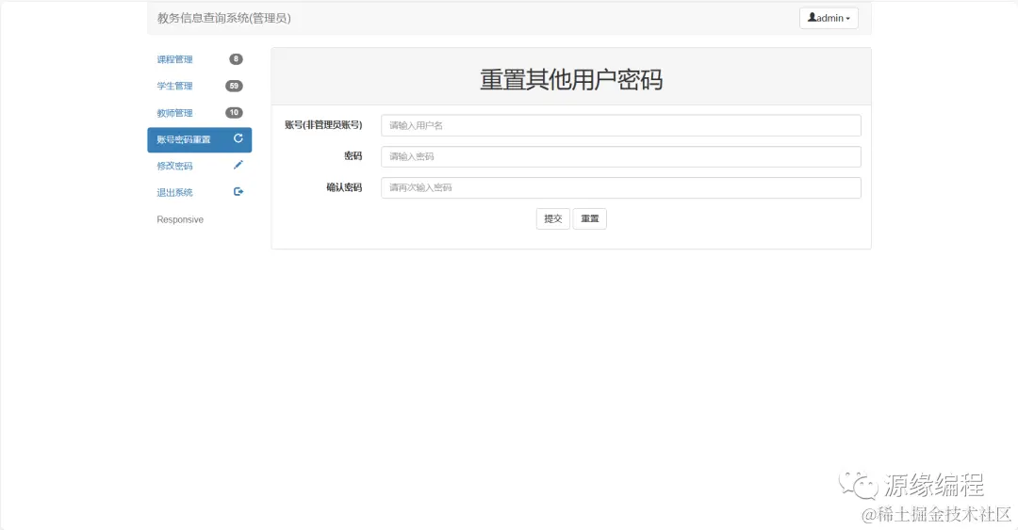Focus the 密码 password input field
The image size is (1018, 530).
coord(620,156)
